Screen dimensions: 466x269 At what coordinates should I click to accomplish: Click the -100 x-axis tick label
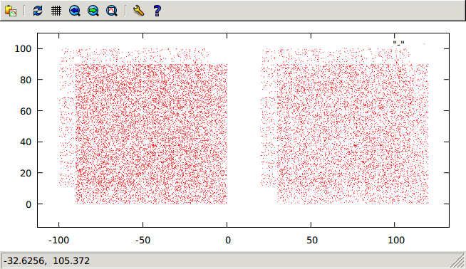(x=59, y=240)
